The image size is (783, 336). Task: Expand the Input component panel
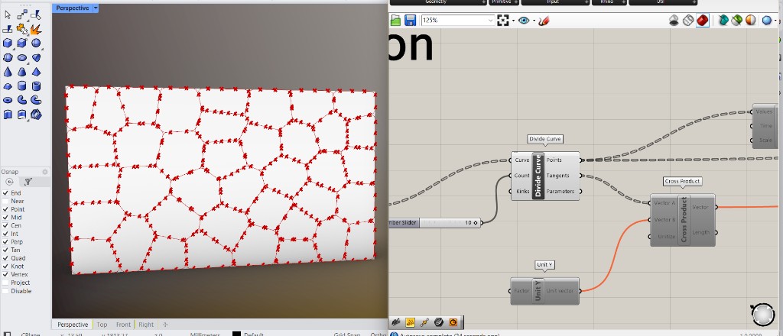tap(586, 2)
